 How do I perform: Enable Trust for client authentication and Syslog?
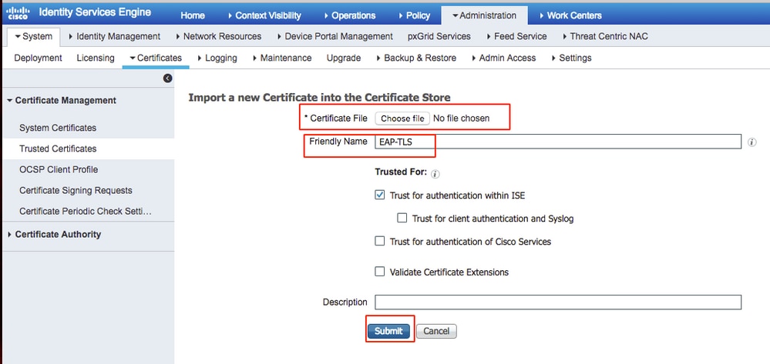click(x=402, y=218)
